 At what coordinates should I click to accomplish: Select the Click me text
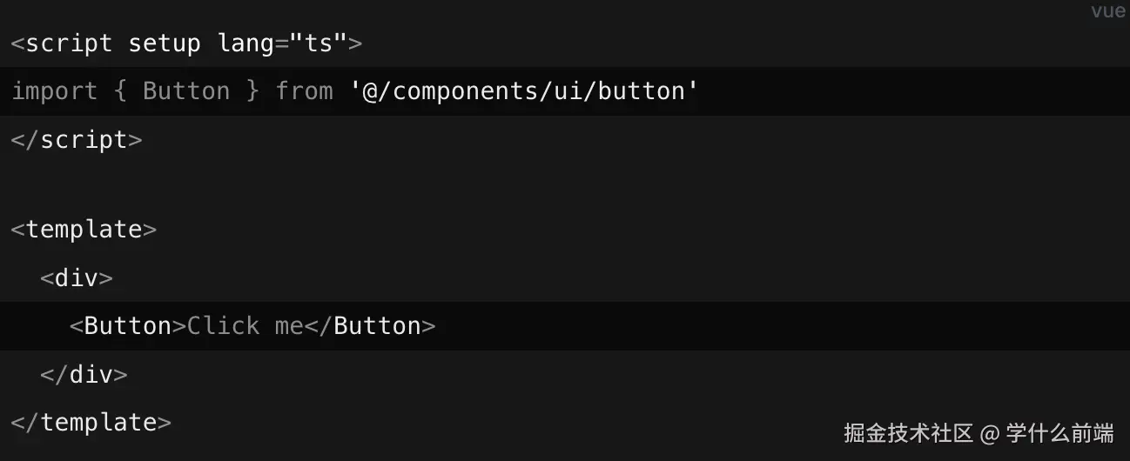(246, 326)
